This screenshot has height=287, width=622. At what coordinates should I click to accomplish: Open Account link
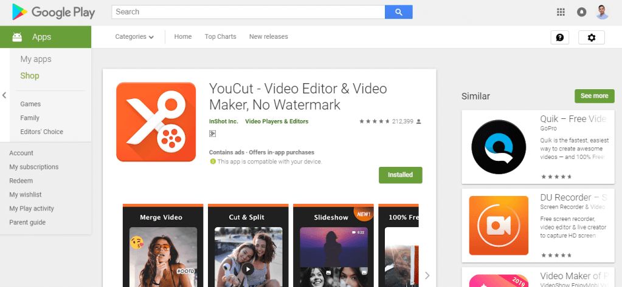[x=21, y=153]
